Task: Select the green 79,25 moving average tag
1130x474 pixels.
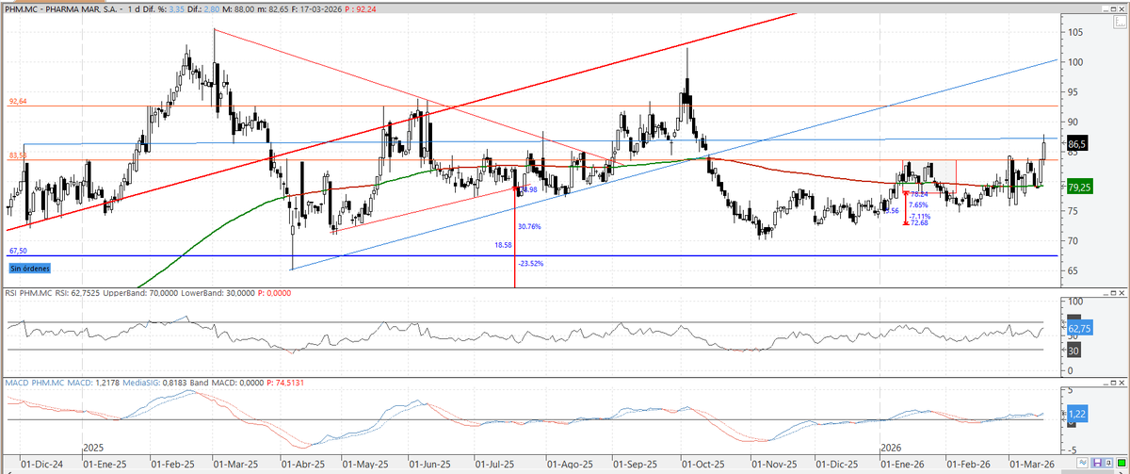Action: (x=1079, y=187)
